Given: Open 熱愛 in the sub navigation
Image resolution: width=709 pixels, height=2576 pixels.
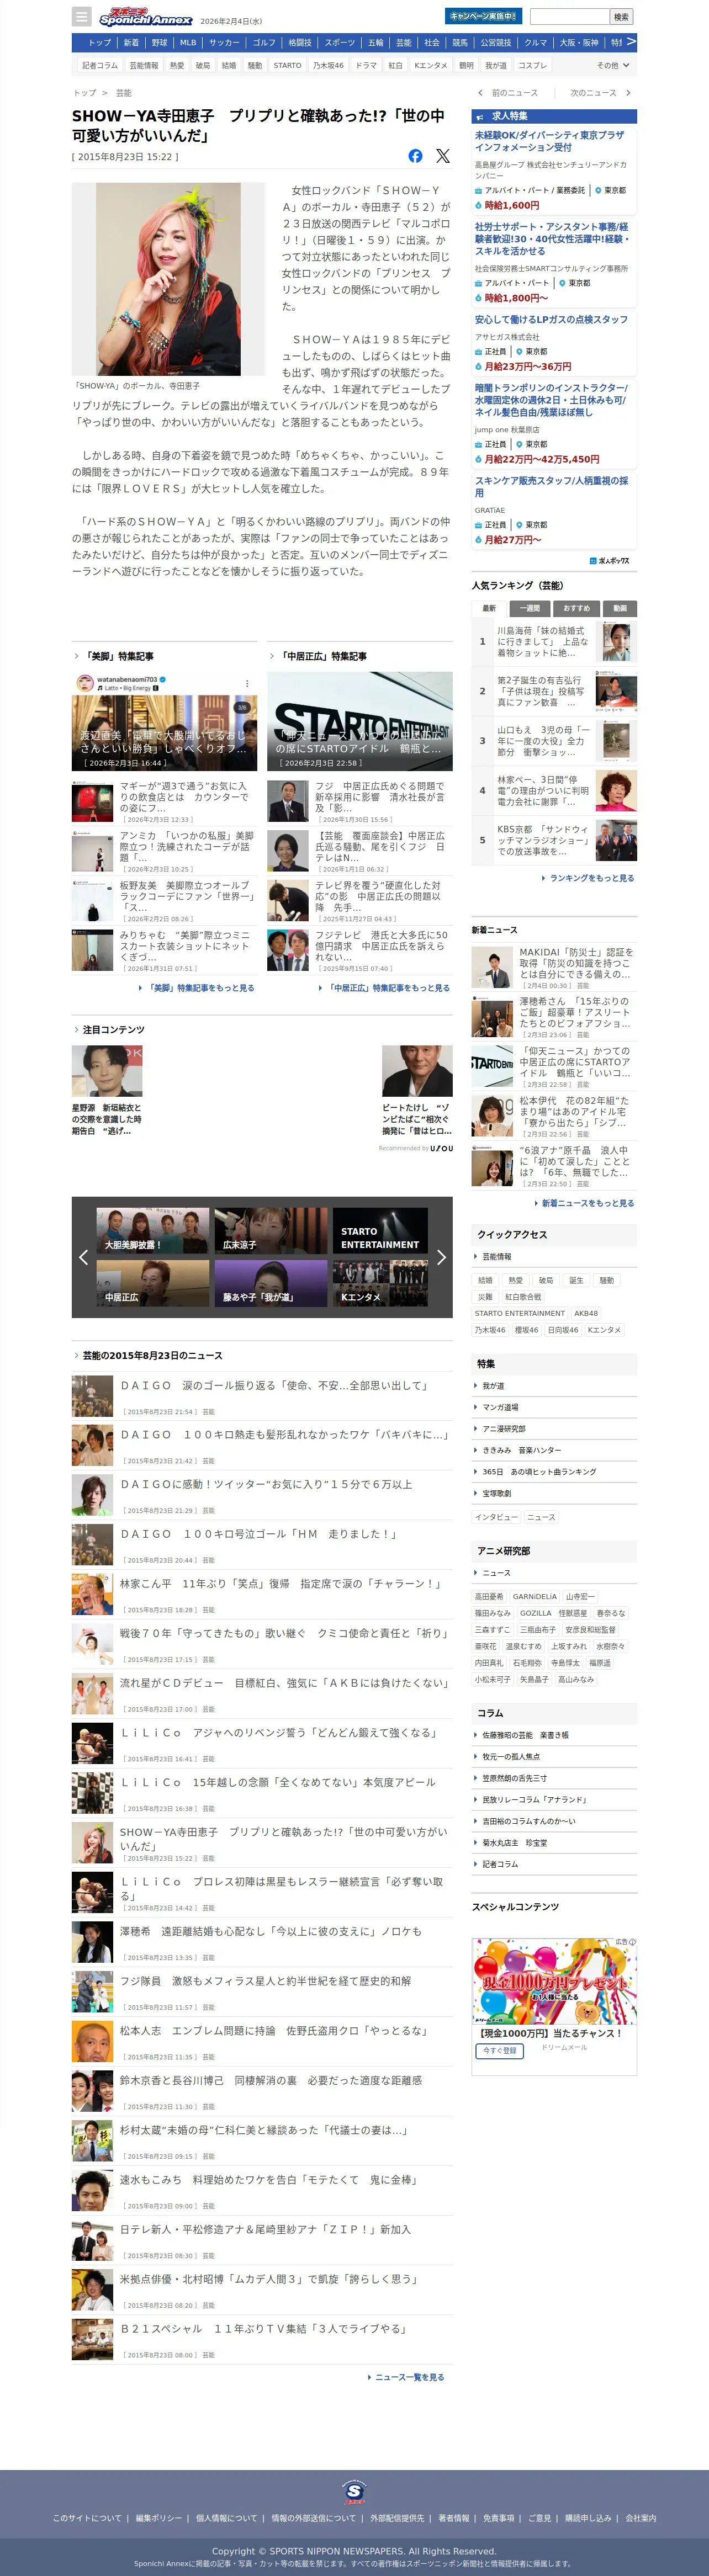Looking at the screenshot, I should [x=177, y=65].
